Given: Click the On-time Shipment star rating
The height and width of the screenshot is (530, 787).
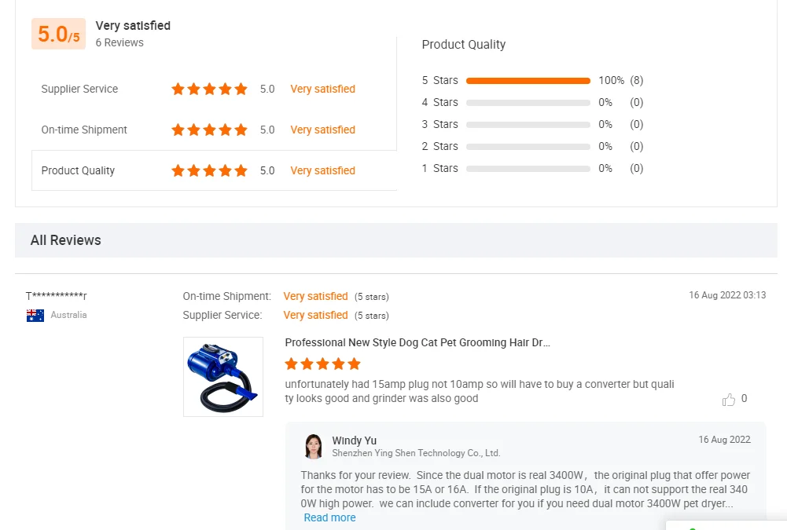Looking at the screenshot, I should click(209, 130).
